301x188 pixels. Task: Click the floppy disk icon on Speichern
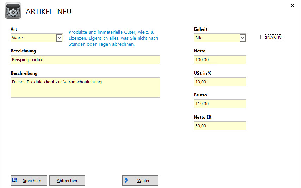point(15,181)
